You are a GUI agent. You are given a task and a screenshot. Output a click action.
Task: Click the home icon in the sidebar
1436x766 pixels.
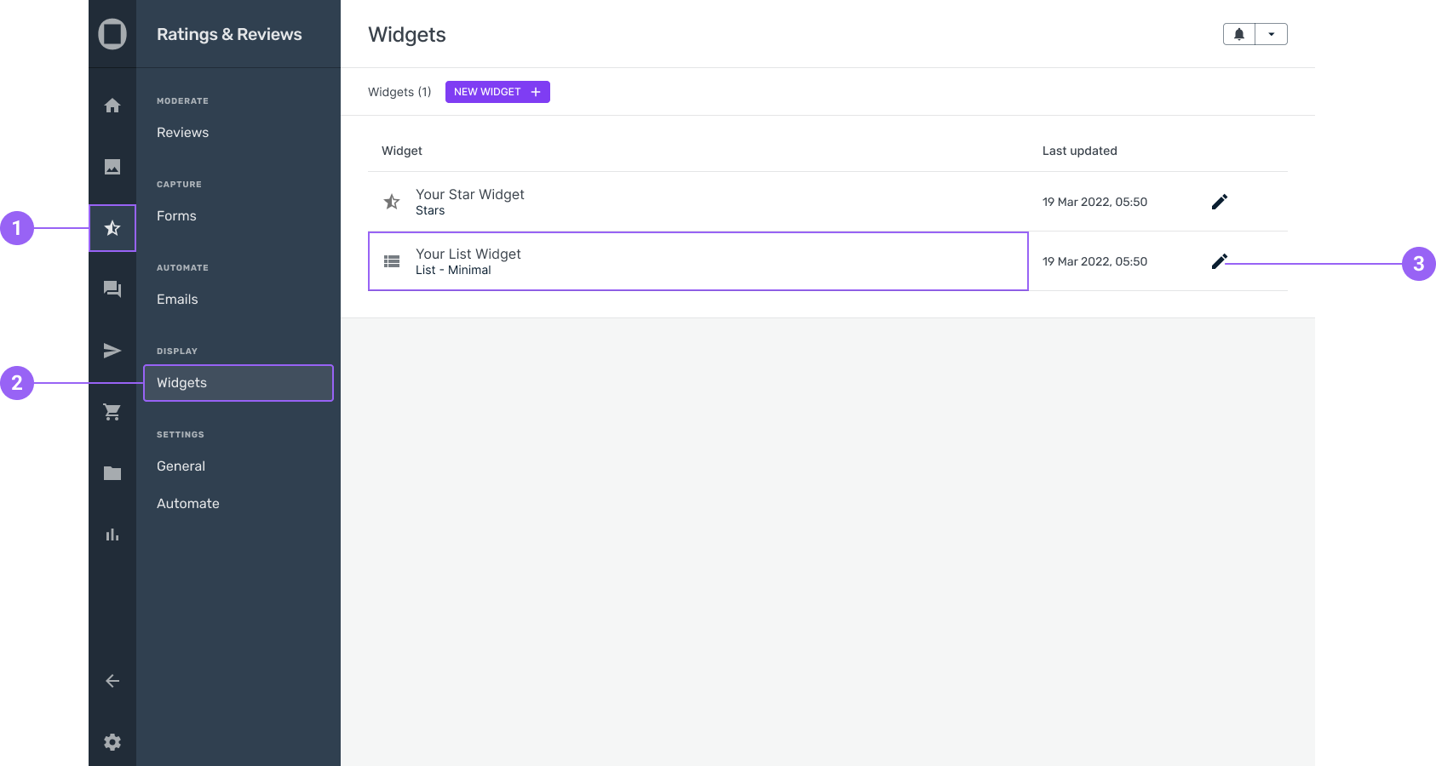[112, 106]
